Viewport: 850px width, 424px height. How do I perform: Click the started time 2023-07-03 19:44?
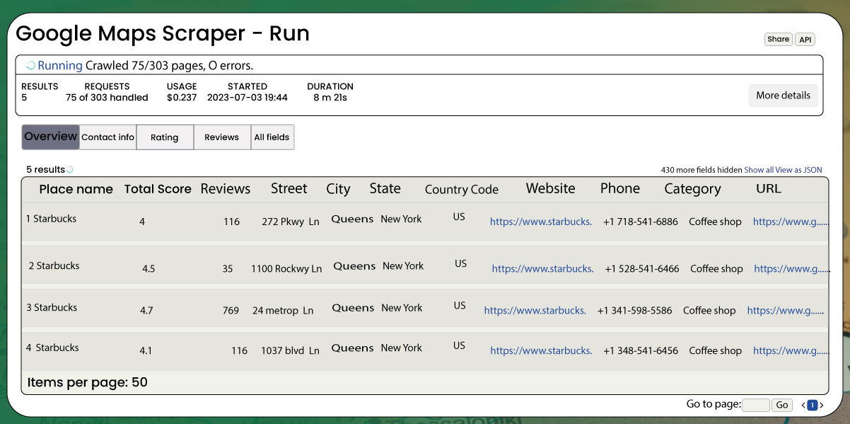[x=248, y=98]
